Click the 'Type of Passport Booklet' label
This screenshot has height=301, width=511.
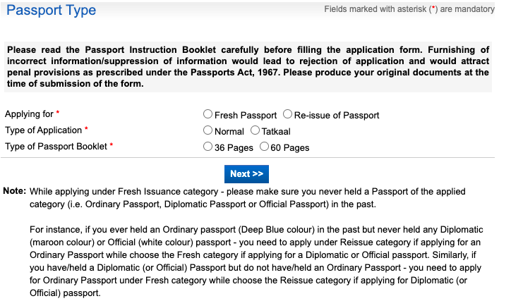click(x=56, y=147)
